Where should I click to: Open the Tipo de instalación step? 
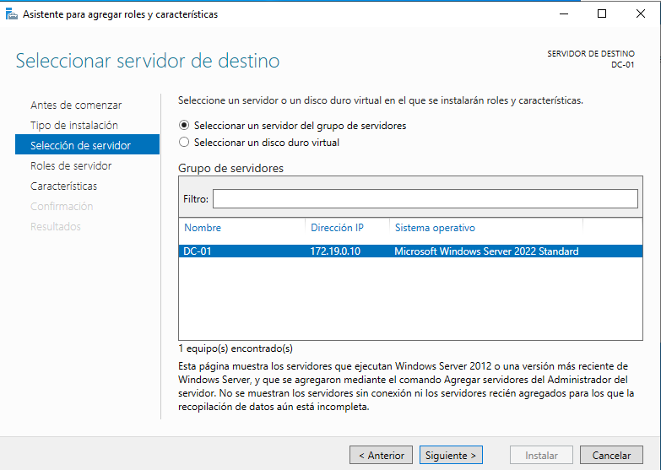(74, 125)
